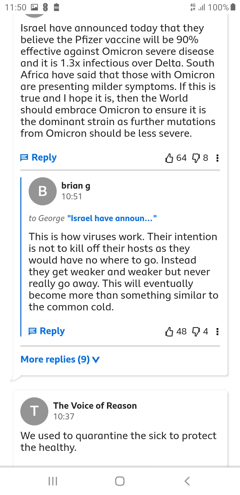The height and width of the screenshot is (495, 240).
Task: Expand More replies (9)
Action: (x=60, y=360)
